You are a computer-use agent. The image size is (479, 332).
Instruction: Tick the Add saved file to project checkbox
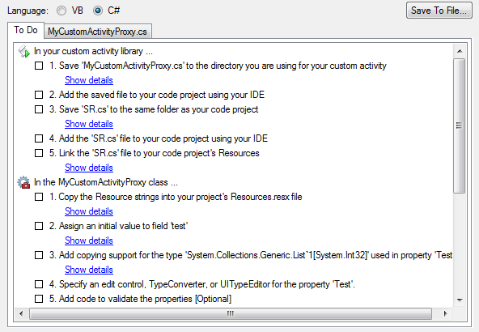pyautogui.click(x=39, y=95)
